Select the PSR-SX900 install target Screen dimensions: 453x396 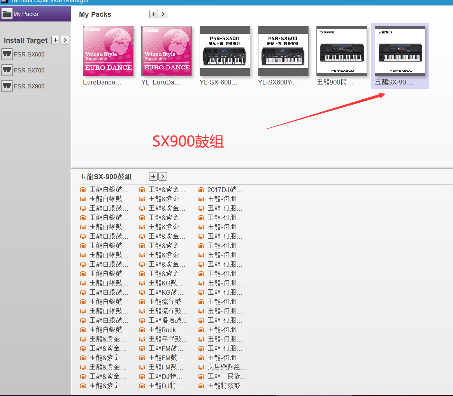tap(35, 86)
